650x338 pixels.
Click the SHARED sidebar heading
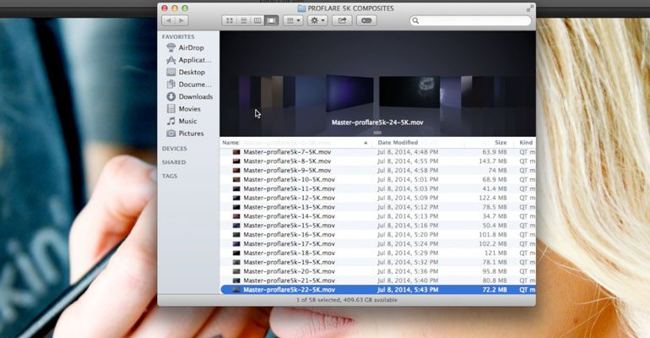[x=174, y=162]
